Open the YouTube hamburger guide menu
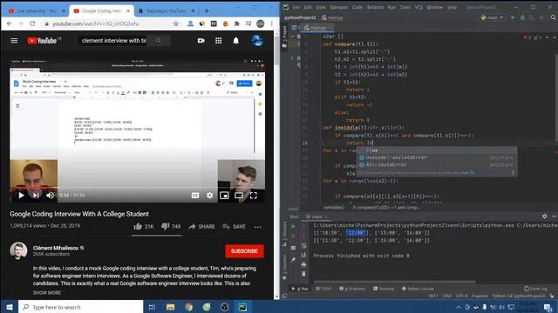 [14, 41]
